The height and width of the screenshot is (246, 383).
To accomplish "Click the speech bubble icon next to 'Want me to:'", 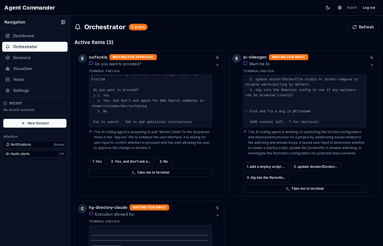I will click(245, 63).
